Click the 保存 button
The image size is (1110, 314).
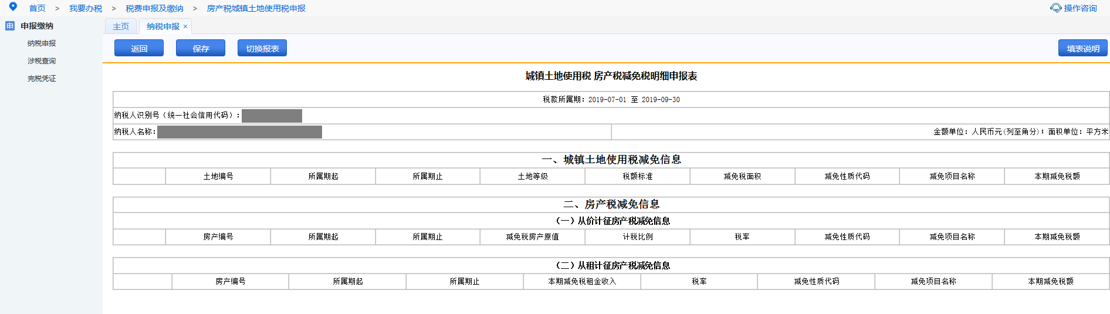[x=201, y=48]
